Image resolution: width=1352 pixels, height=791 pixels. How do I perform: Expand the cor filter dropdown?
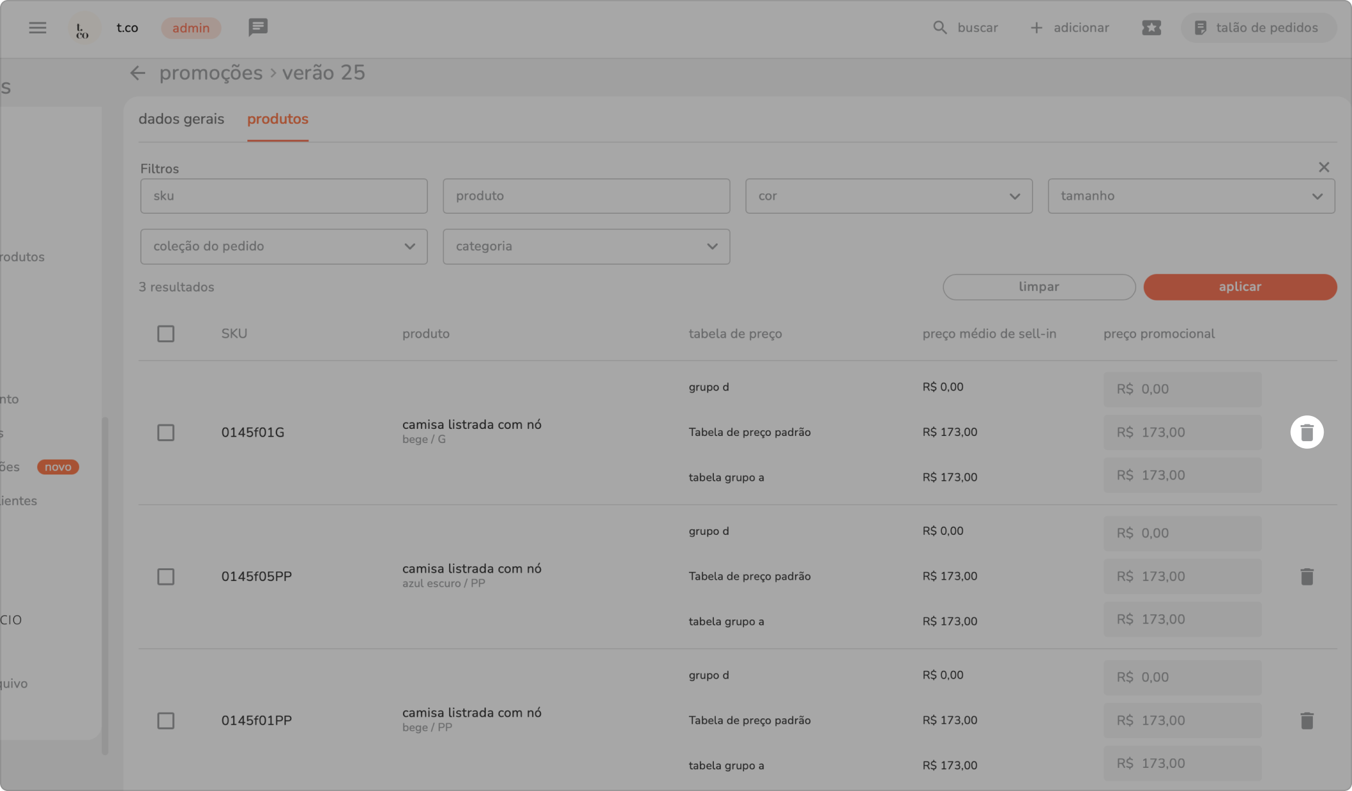click(888, 196)
